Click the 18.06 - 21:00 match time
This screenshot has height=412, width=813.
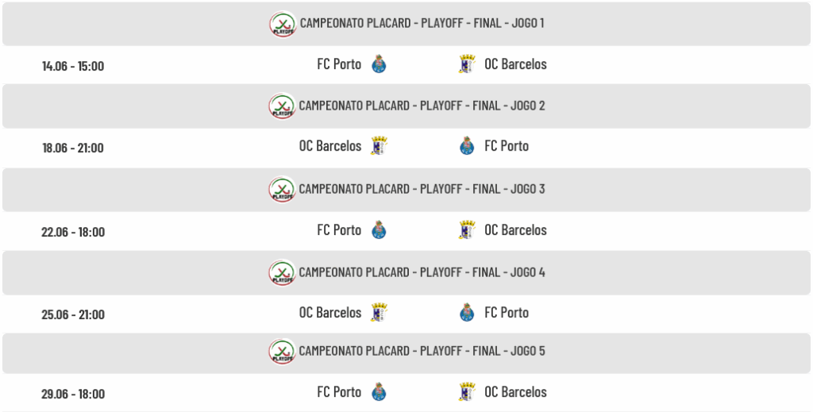[73, 148]
